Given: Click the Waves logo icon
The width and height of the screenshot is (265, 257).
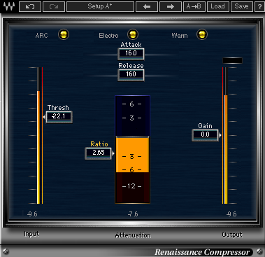Looking at the screenshot, I should click(9, 6).
